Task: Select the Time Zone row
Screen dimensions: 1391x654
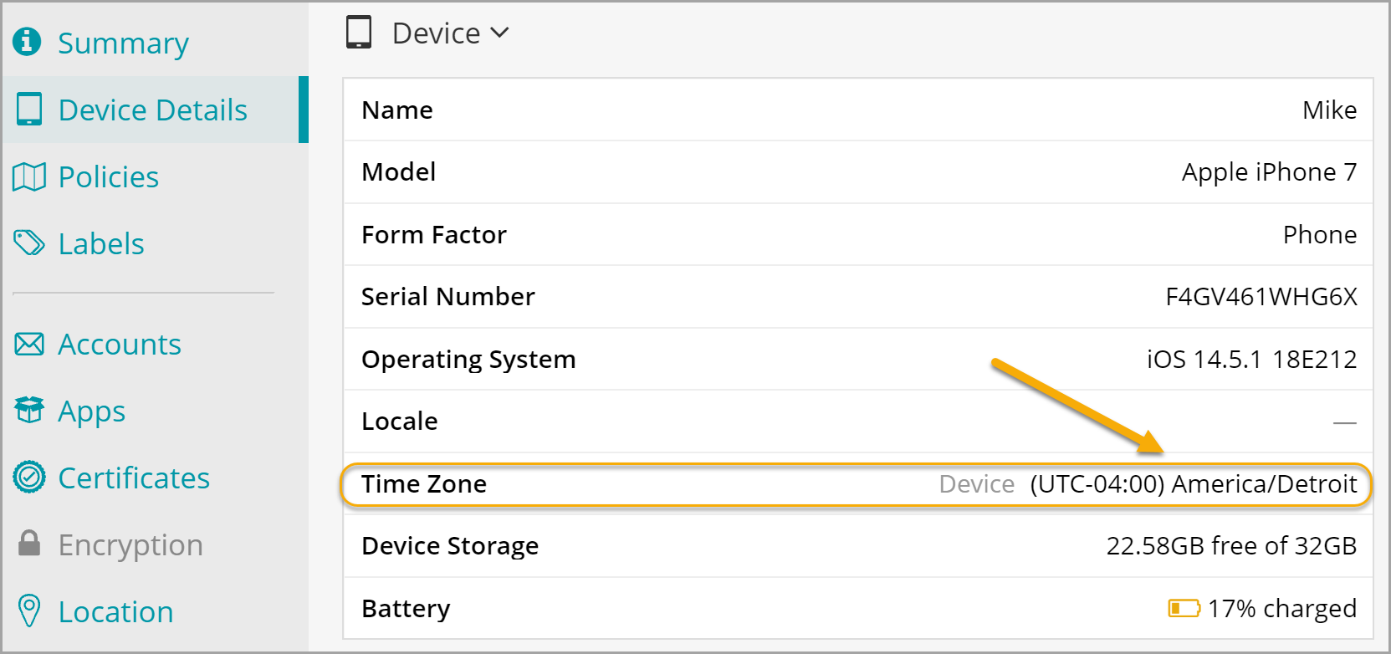Action: (x=857, y=484)
